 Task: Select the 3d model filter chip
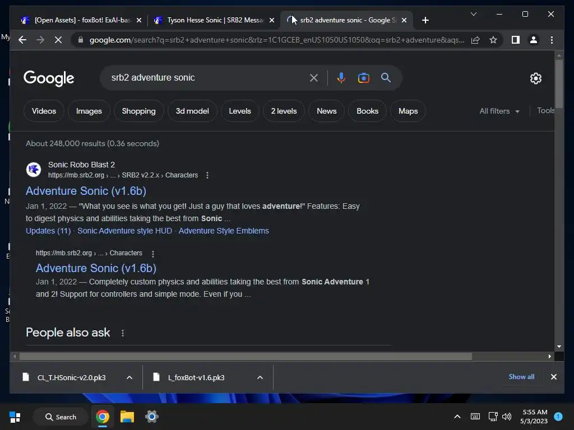coord(192,111)
